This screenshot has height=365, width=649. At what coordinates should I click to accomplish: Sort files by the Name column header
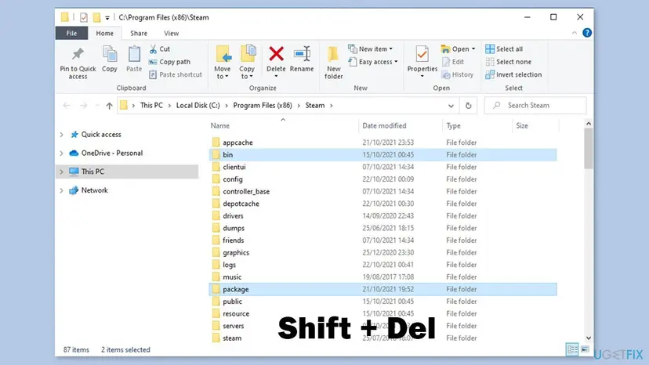pos(219,126)
